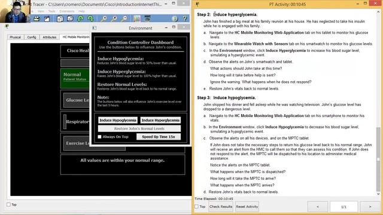The image size is (383, 215).
Task: Click the Reset Activity button
Action: [x=247, y=207]
